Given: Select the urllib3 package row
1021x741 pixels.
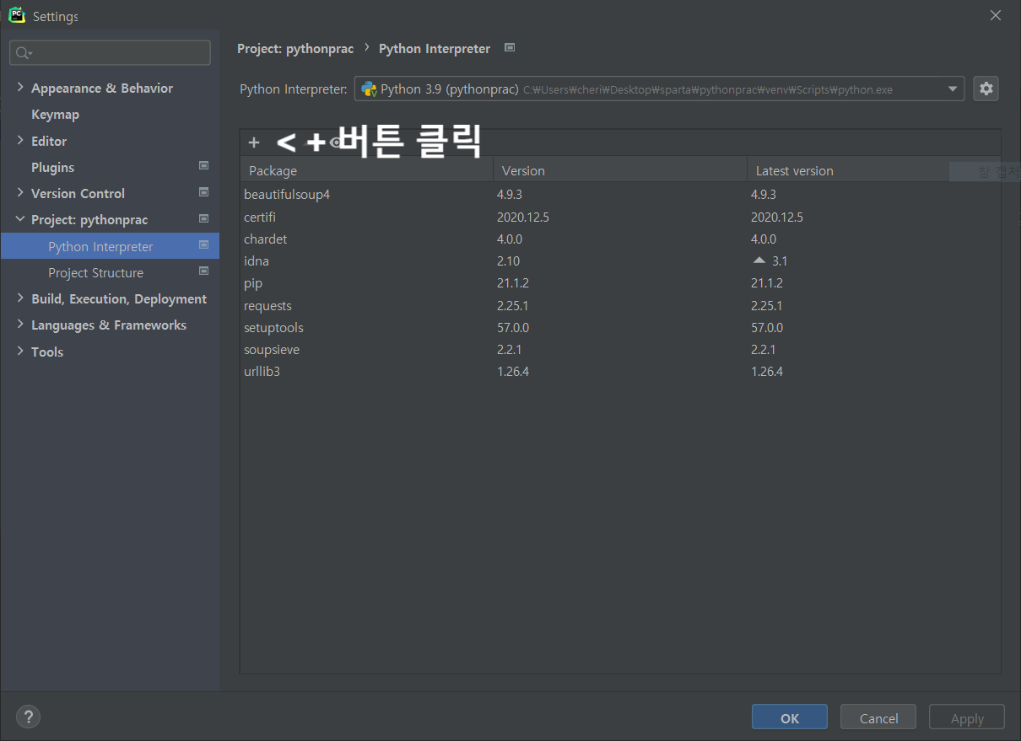Looking at the screenshot, I should (620, 371).
